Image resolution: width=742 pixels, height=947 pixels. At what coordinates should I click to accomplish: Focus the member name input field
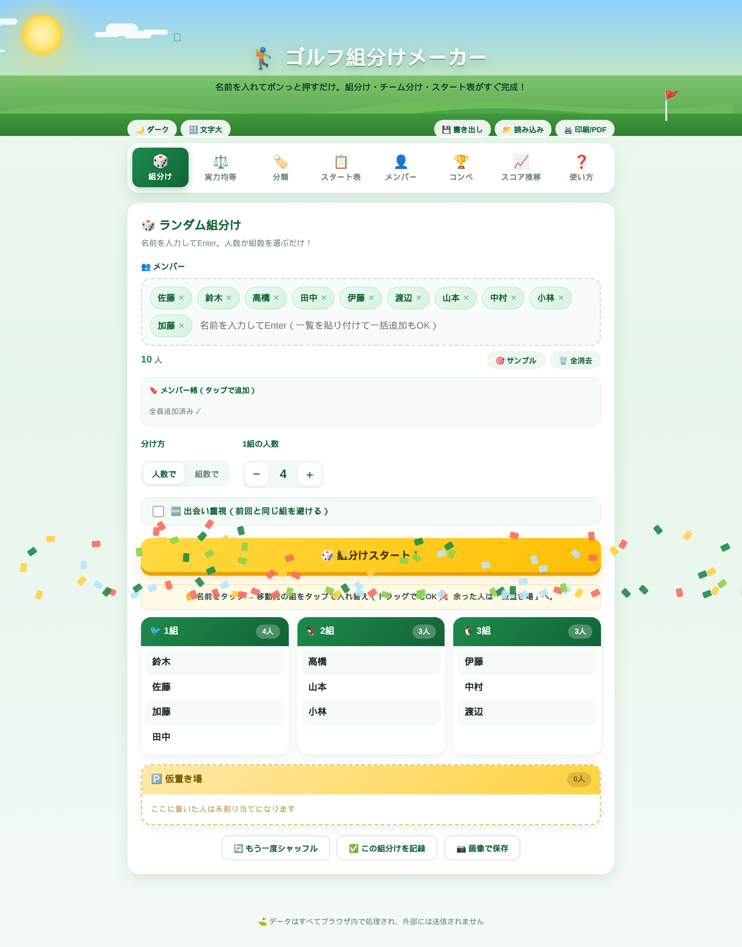click(x=394, y=326)
